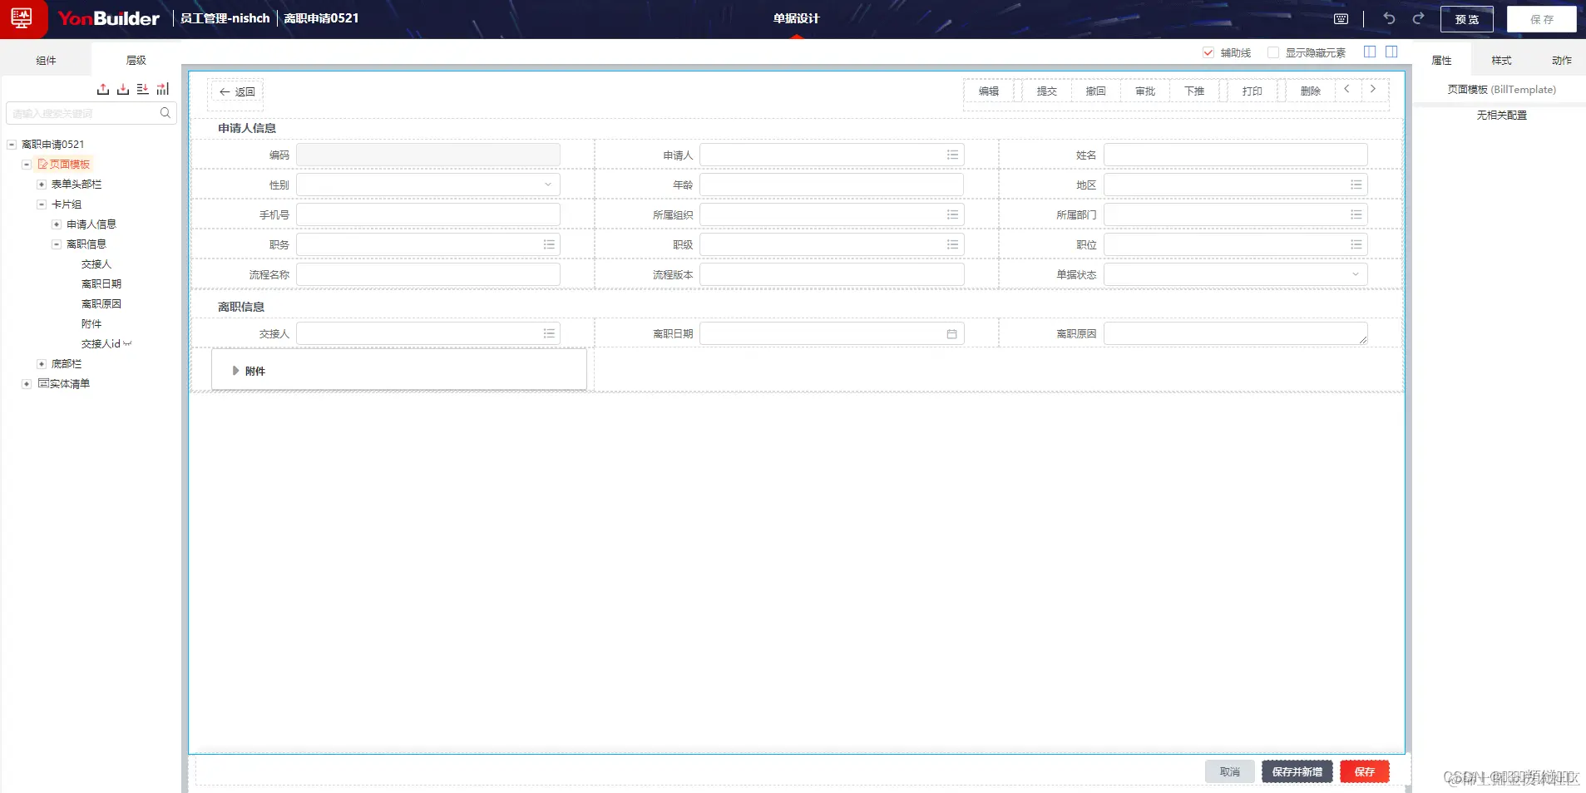This screenshot has width=1586, height=793.
Task: Select 离职日期 in the hierarchy tree
Action: (101, 283)
